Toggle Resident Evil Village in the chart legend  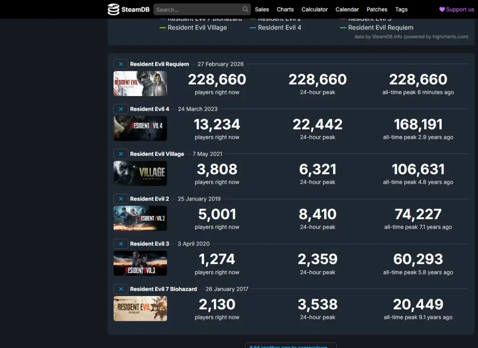(198, 28)
